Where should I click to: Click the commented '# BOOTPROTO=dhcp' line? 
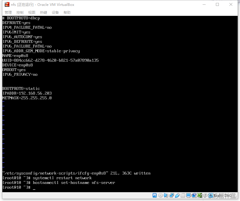click(x=21, y=18)
